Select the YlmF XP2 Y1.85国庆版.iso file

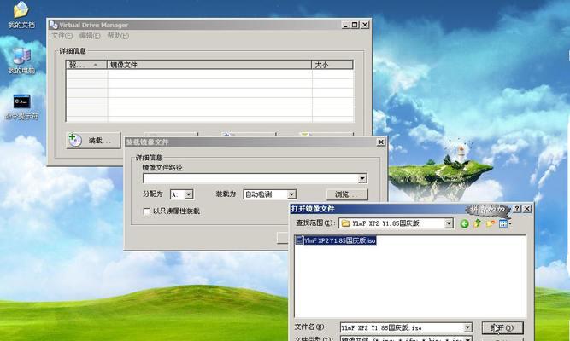[x=336, y=240]
